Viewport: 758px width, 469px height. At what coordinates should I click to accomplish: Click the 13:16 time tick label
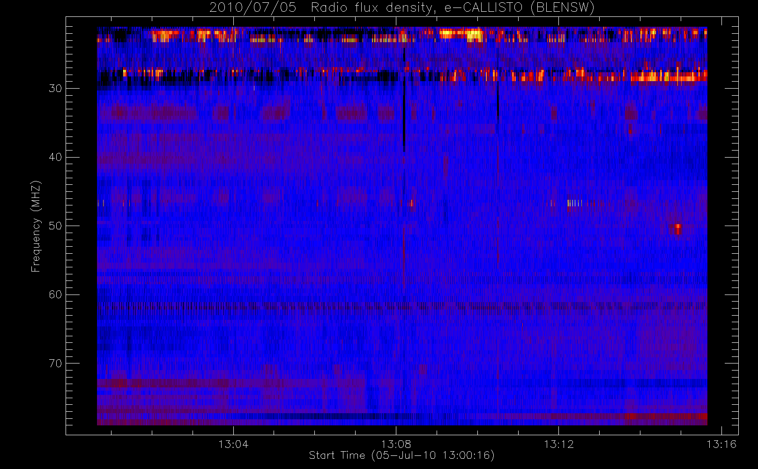721,444
